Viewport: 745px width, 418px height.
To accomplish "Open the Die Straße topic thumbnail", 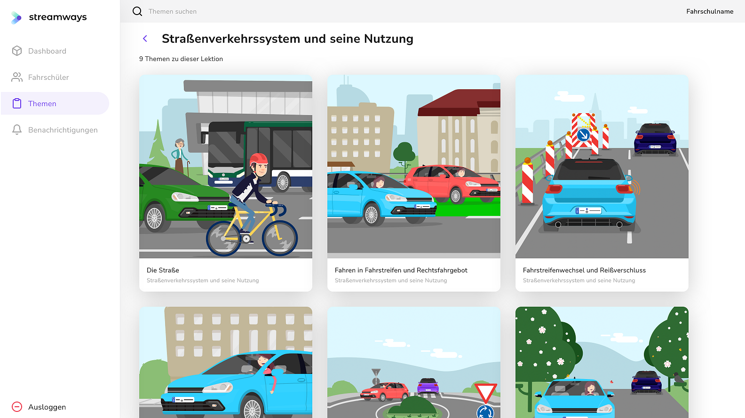I will pos(226,166).
